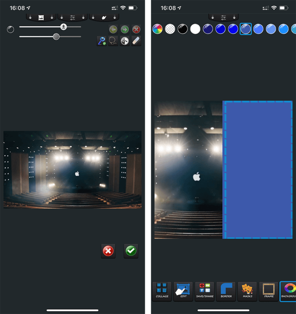Choose the black color swatch
Viewport: 296px width, 314px height.
(x=183, y=29)
